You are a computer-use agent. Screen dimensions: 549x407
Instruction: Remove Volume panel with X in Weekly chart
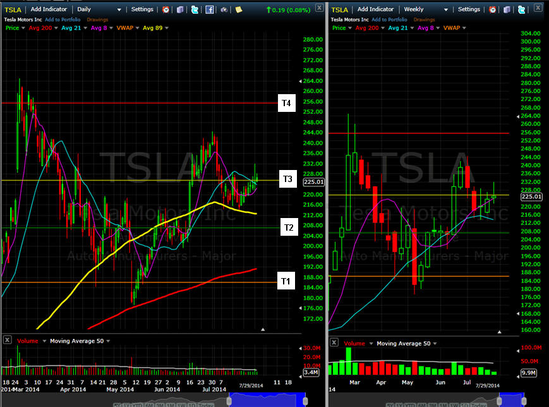point(334,342)
